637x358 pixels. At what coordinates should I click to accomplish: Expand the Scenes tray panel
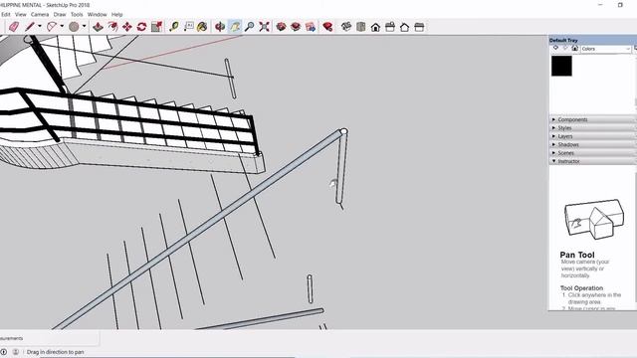tap(593, 153)
